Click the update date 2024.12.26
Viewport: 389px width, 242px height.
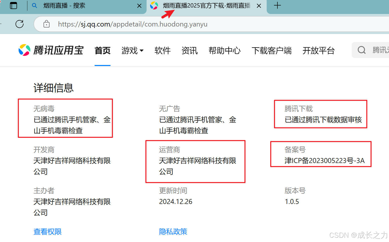176,201
